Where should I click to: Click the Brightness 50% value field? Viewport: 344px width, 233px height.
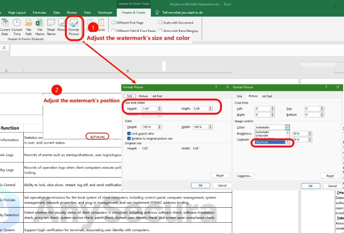coord(300,133)
